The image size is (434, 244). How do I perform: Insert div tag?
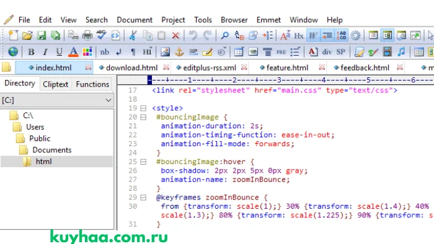click(x=327, y=51)
